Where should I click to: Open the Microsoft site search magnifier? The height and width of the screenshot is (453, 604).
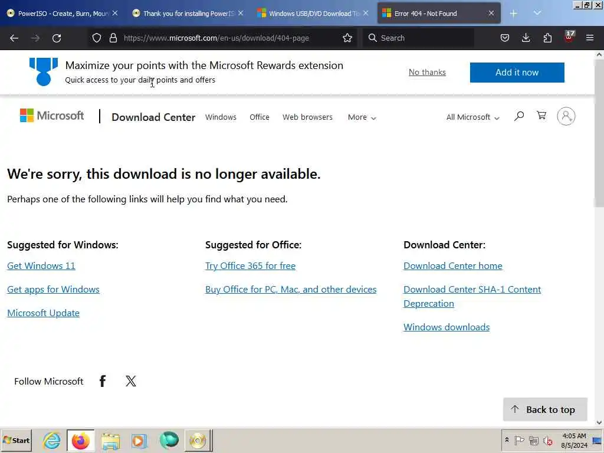[x=519, y=116]
